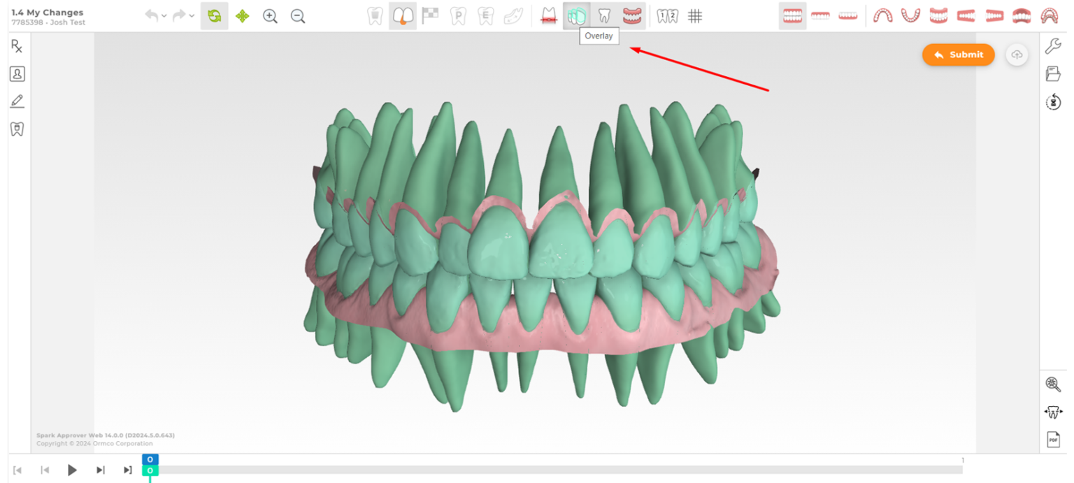The height and width of the screenshot is (483, 1074).
Task: Click the Undo arrow icon
Action: tap(151, 15)
